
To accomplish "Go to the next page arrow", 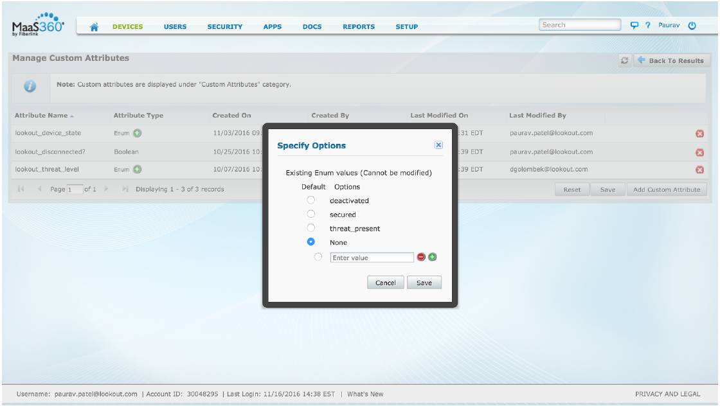I will [x=106, y=189].
